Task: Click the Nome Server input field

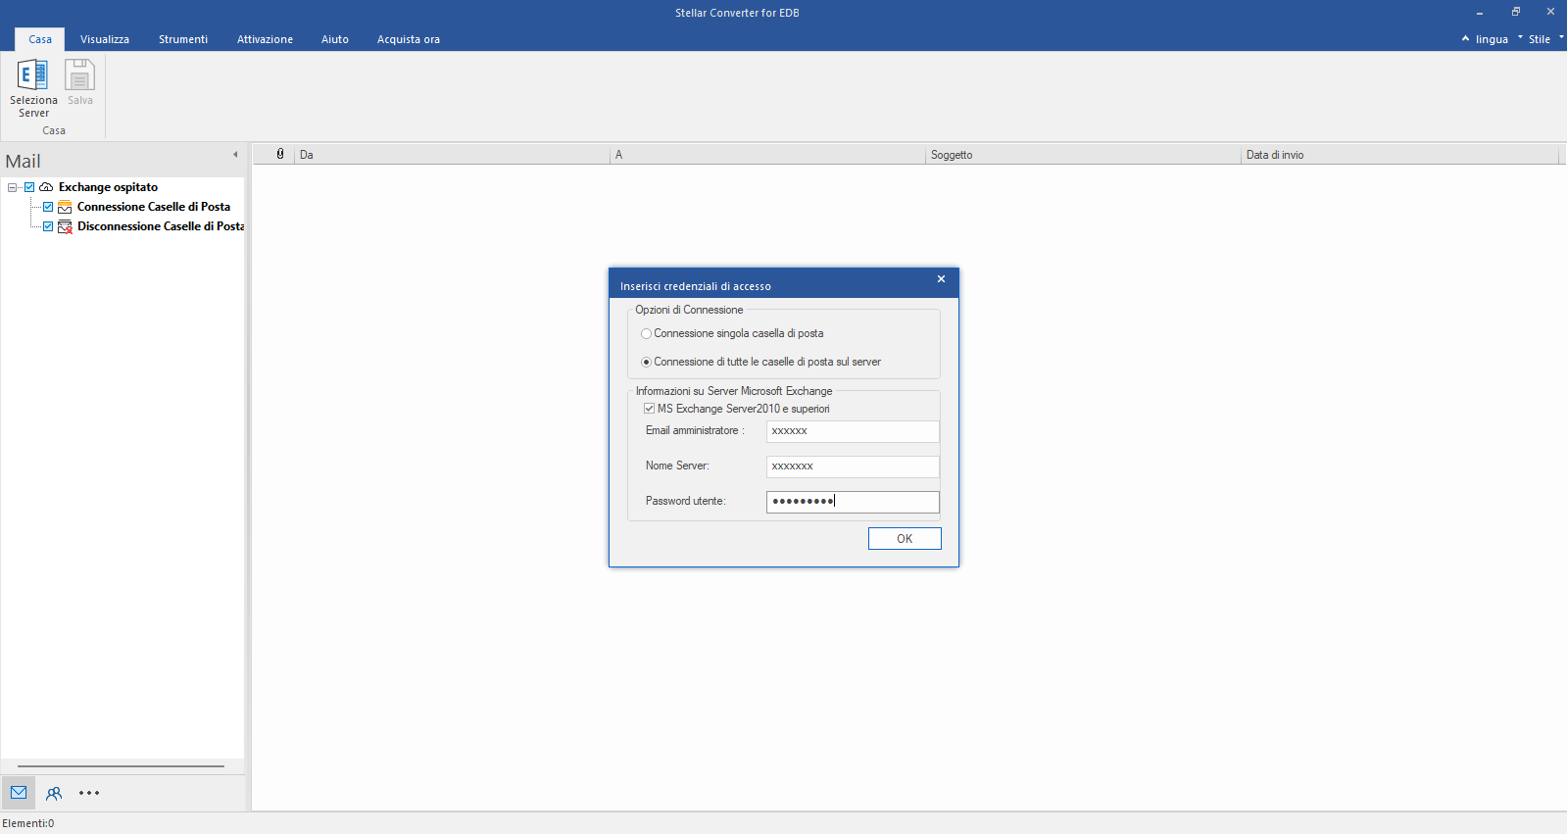Action: pos(853,466)
